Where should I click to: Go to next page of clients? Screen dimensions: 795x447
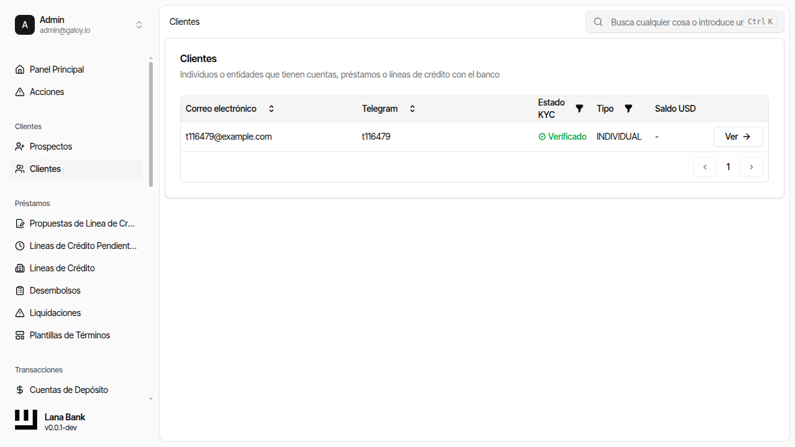(751, 167)
